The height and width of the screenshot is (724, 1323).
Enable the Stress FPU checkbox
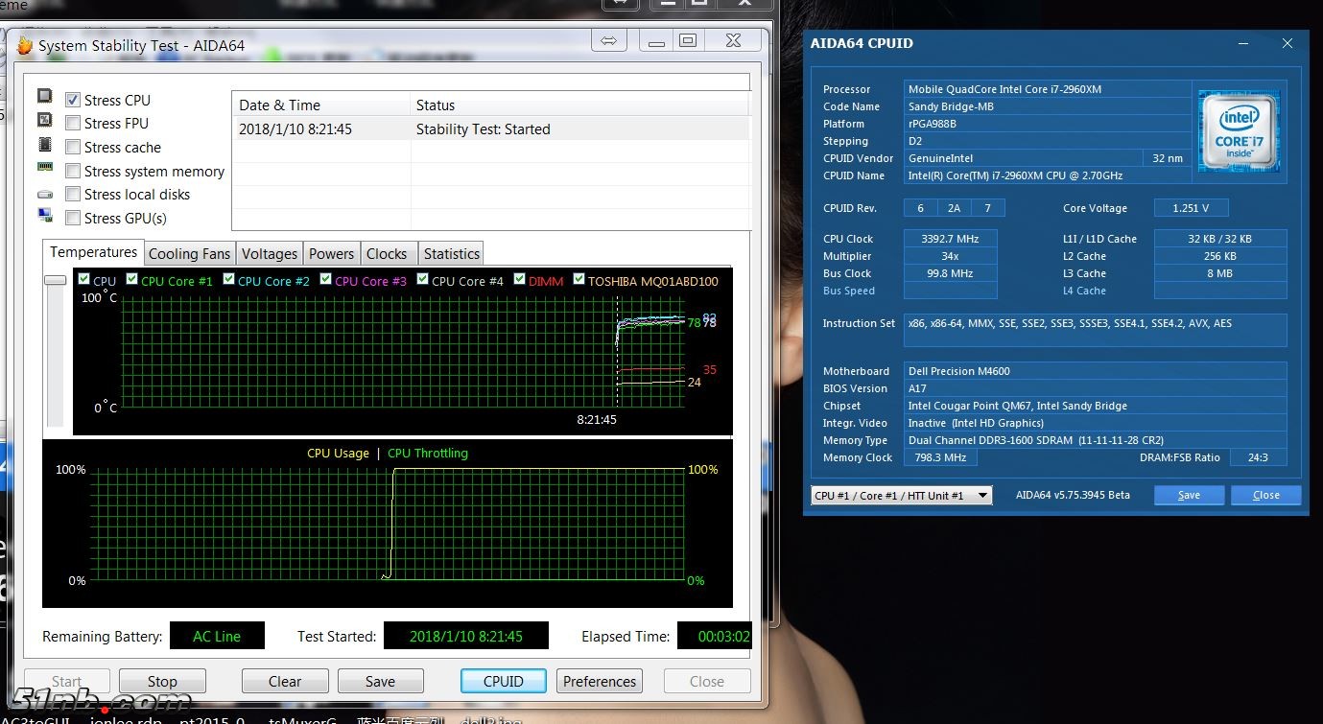73,123
